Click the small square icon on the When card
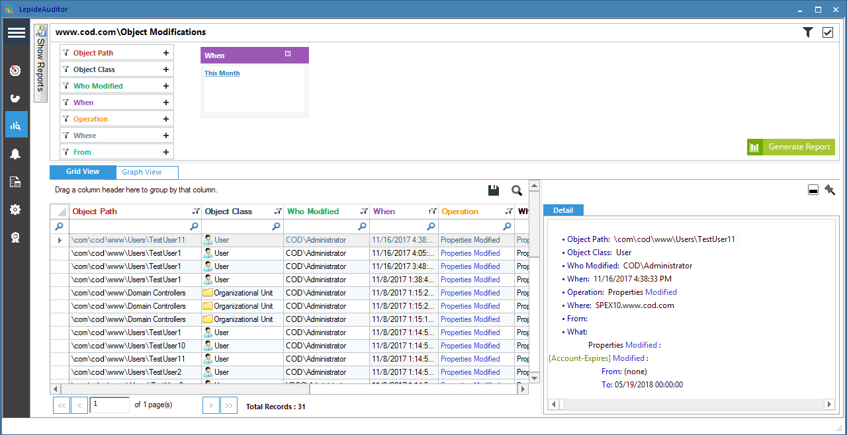This screenshot has height=435, width=847. [x=288, y=54]
